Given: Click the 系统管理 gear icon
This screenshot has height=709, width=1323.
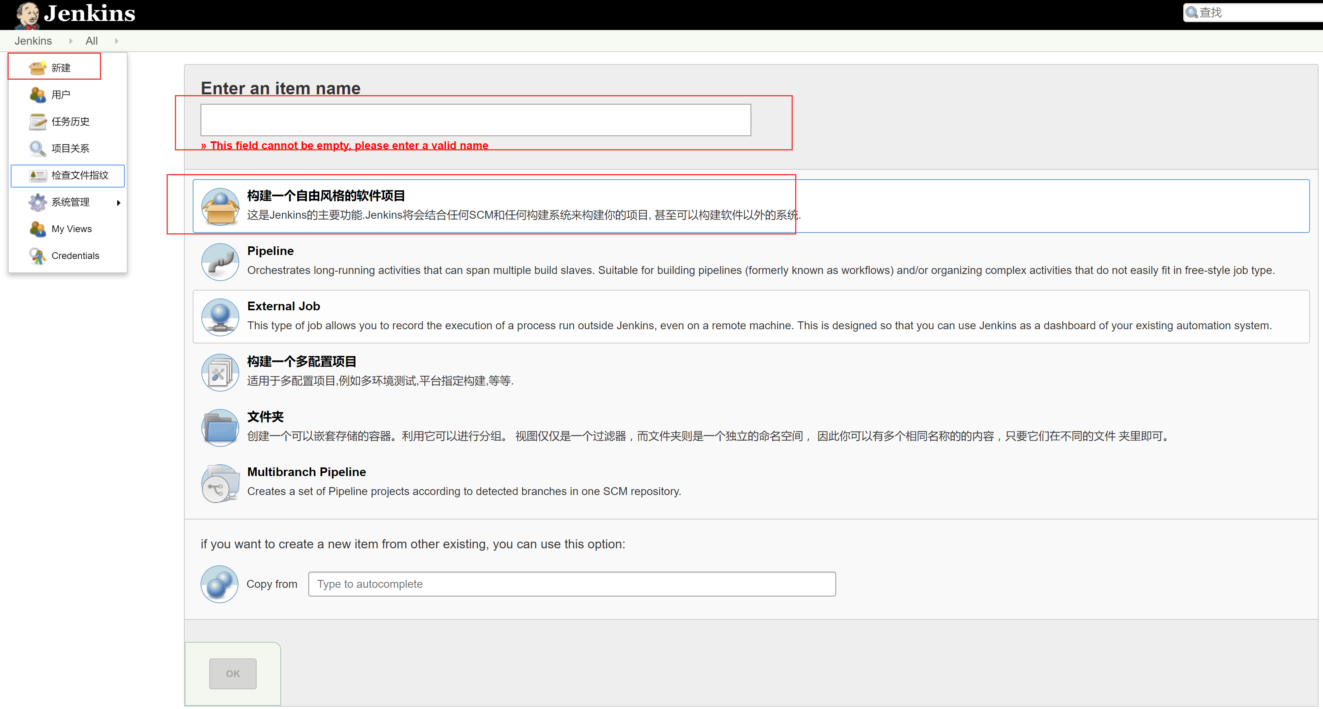Looking at the screenshot, I should pyautogui.click(x=37, y=202).
